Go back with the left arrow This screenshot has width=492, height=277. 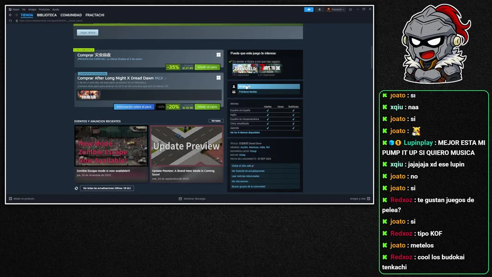click(10, 15)
